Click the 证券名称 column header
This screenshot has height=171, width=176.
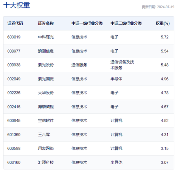tap(46, 23)
